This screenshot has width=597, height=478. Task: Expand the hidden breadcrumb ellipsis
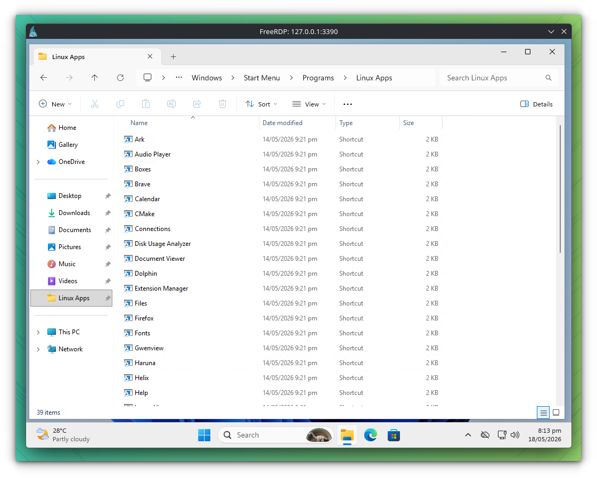point(179,77)
